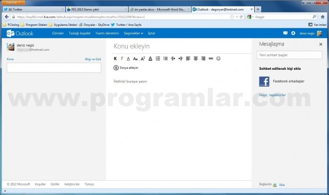
Task: Close the Mesajlaşma panel
Action: point(321,44)
